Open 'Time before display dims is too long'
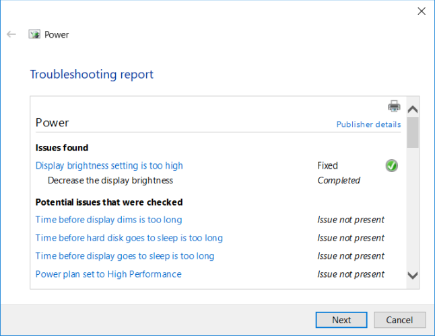This screenshot has width=435, height=336. pyautogui.click(x=109, y=220)
